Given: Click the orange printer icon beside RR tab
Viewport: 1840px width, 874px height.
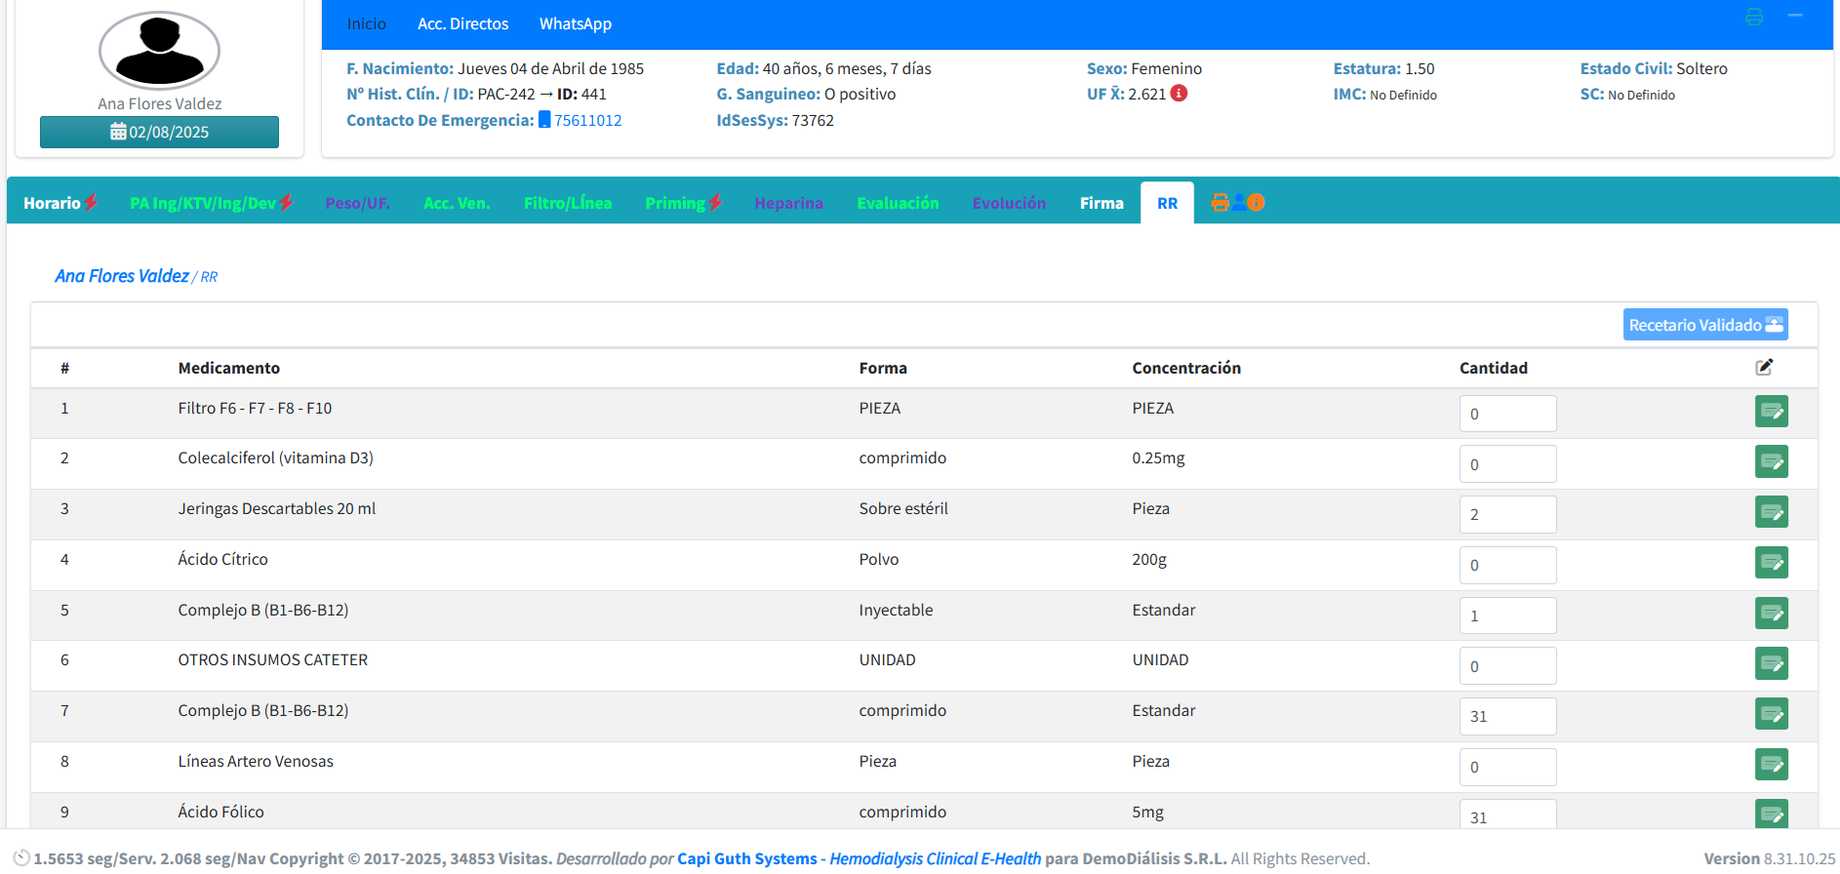Looking at the screenshot, I should (1220, 202).
